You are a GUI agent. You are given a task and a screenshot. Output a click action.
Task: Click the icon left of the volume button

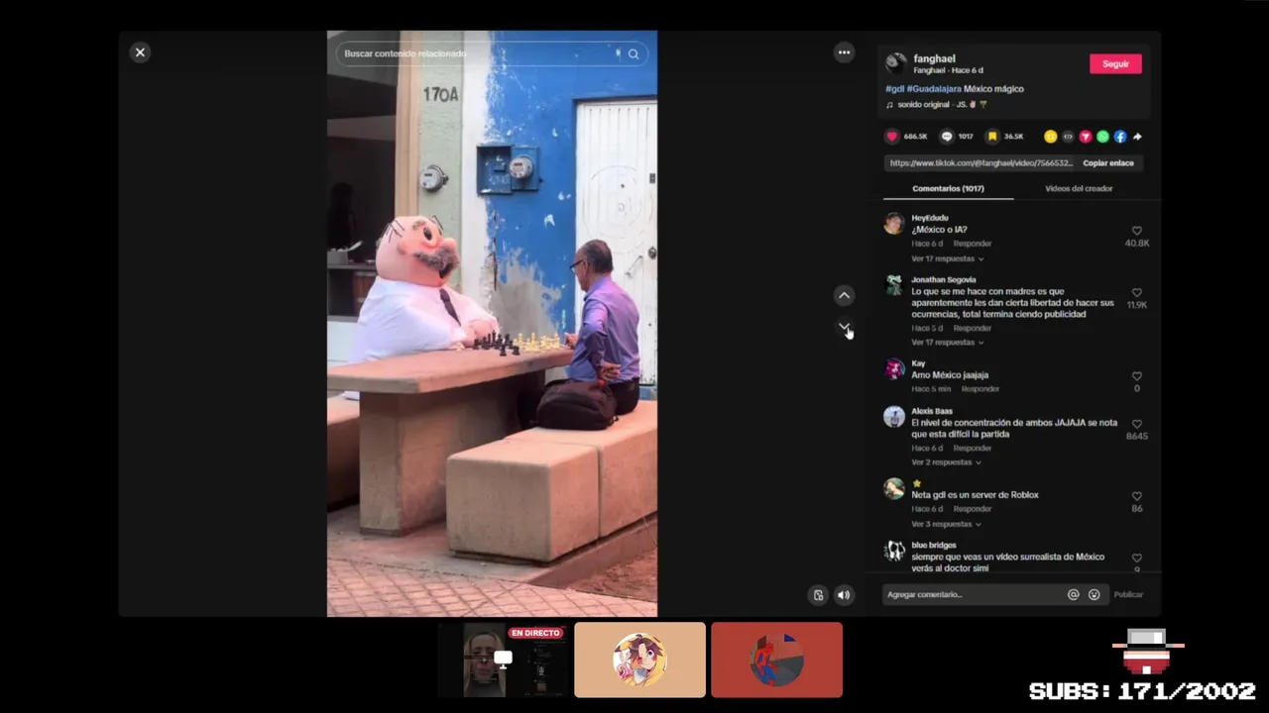pos(818,595)
